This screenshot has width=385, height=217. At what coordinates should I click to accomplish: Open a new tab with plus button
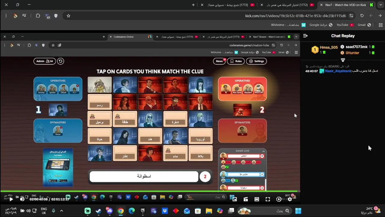(x=193, y=5)
